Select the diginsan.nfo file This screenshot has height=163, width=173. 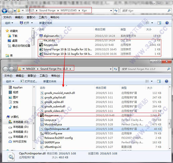pyautogui.click(x=100, y=36)
